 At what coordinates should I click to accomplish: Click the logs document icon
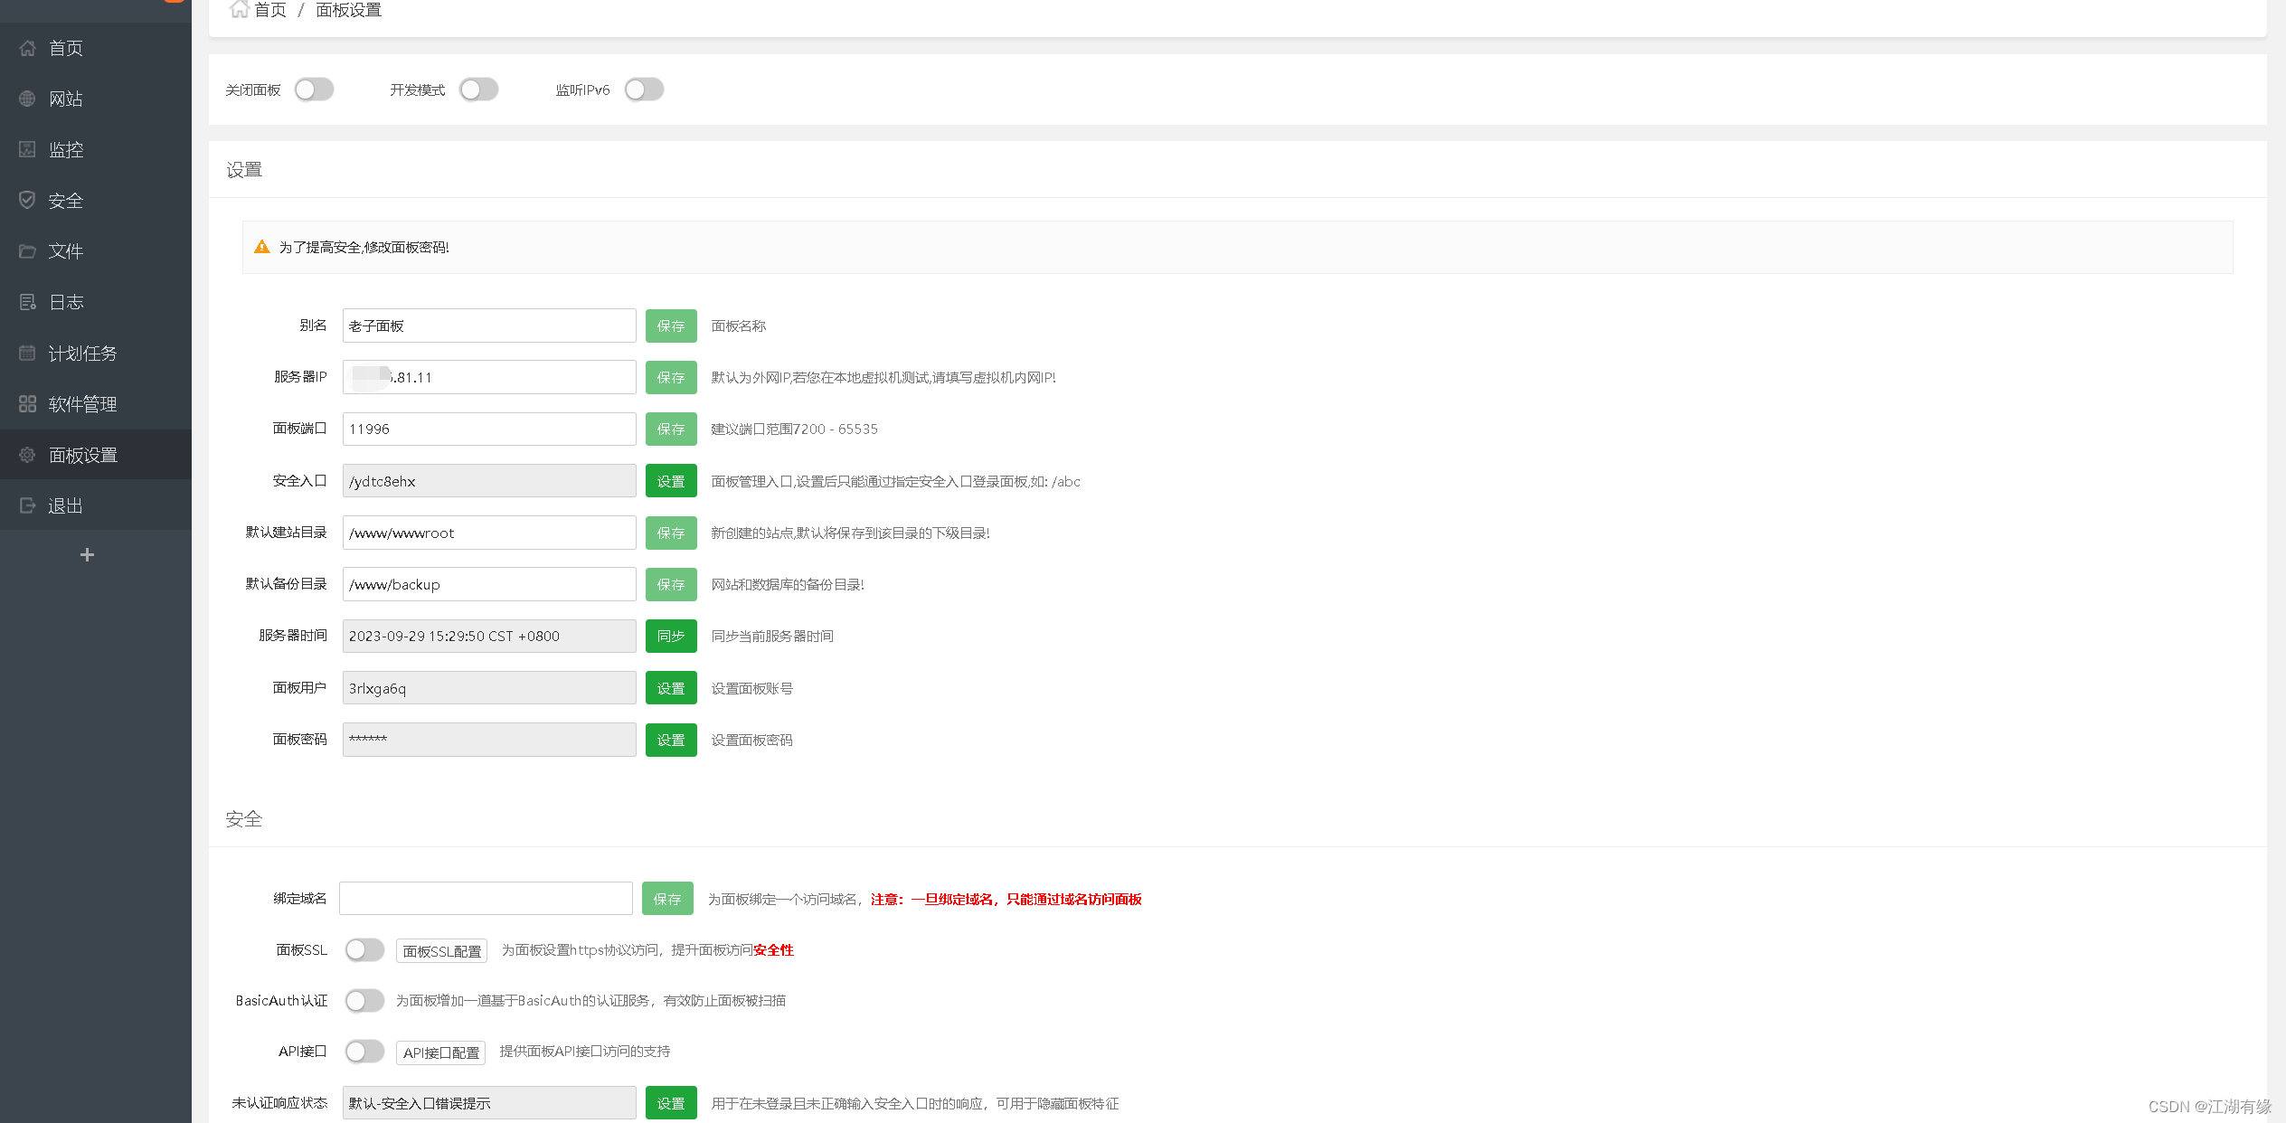pos(28,302)
